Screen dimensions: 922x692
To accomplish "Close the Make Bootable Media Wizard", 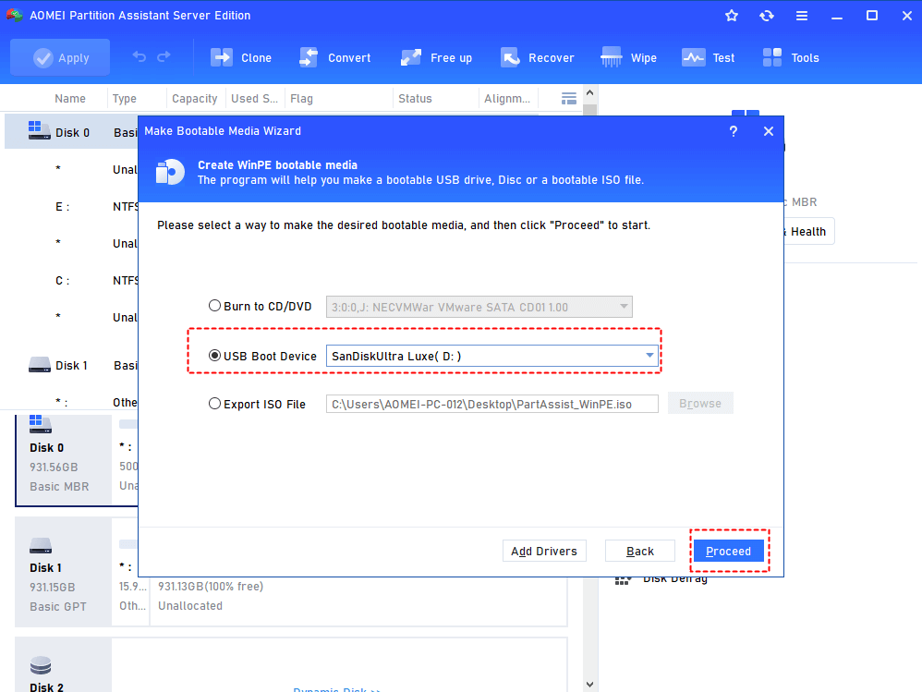I will [769, 131].
